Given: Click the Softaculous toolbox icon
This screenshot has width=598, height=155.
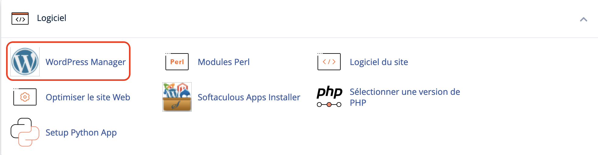Looking at the screenshot, I should [177, 97].
